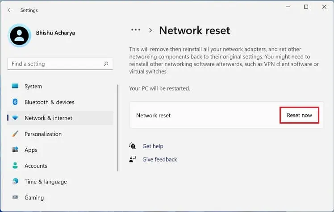Click the Personalization paintbrush icon
Image resolution: width=334 pixels, height=212 pixels.
(15, 134)
